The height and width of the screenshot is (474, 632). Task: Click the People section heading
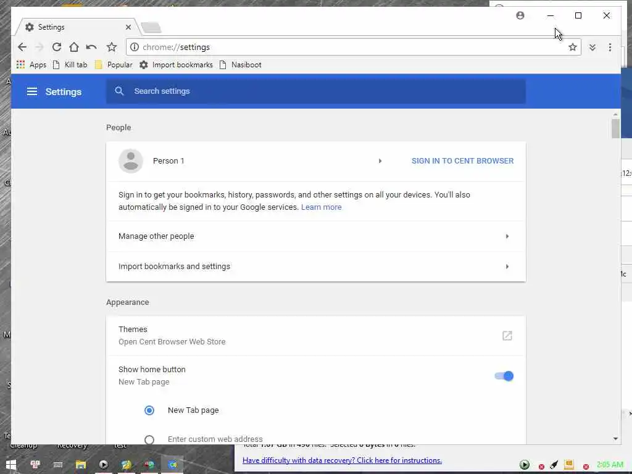coord(118,127)
